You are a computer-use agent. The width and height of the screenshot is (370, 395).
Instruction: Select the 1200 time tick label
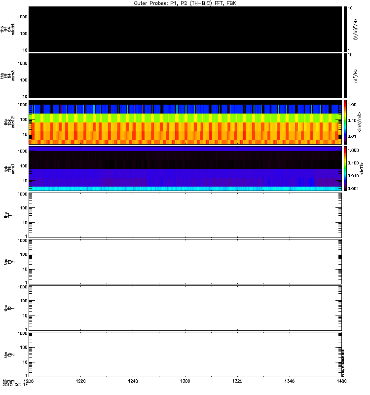[29, 381]
